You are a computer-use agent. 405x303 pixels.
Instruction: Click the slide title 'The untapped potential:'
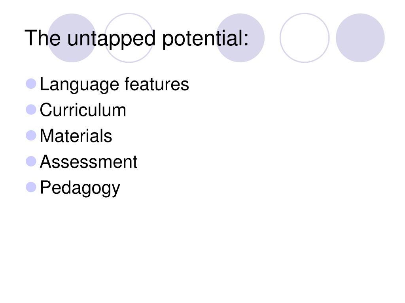tap(136, 38)
